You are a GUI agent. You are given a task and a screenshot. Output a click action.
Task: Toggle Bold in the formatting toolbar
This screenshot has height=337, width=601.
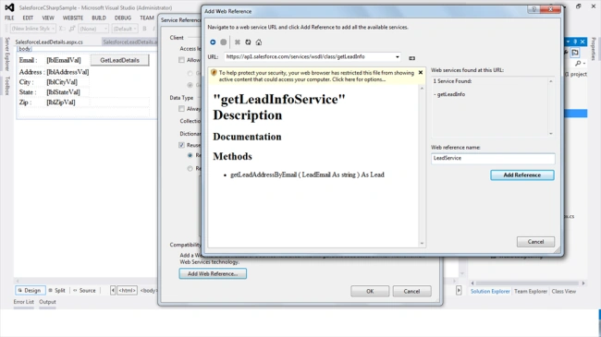(x=144, y=29)
